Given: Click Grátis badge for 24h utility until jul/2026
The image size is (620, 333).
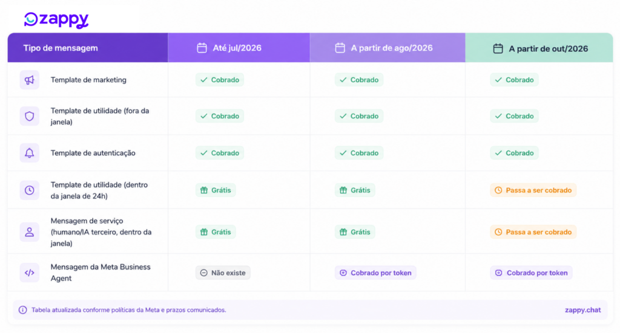Looking at the screenshot, I should click(216, 190).
